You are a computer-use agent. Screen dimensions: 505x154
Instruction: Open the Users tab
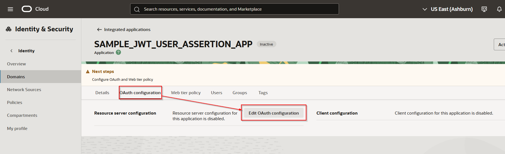tap(216, 93)
